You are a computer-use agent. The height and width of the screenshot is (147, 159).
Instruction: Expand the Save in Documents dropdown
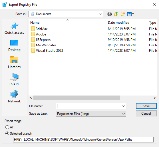[x=66, y=14]
